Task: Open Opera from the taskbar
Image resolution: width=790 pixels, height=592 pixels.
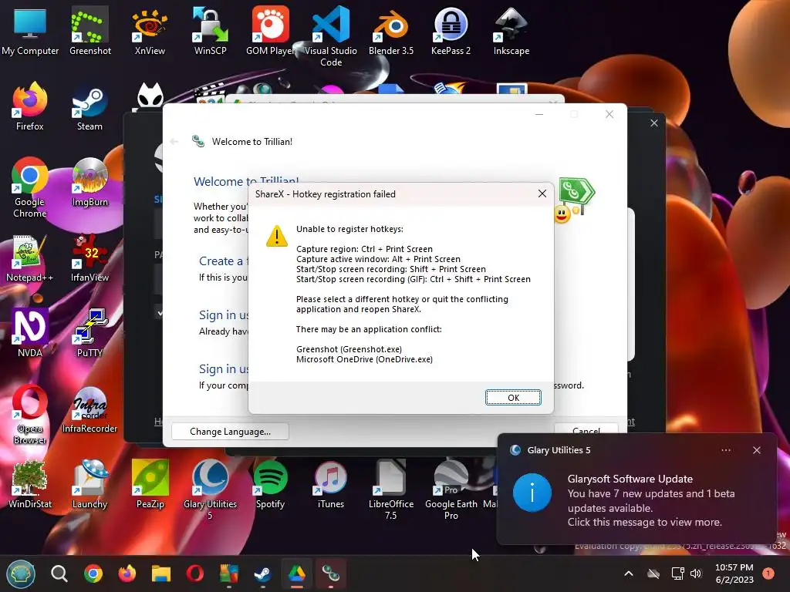Action: [x=195, y=573]
